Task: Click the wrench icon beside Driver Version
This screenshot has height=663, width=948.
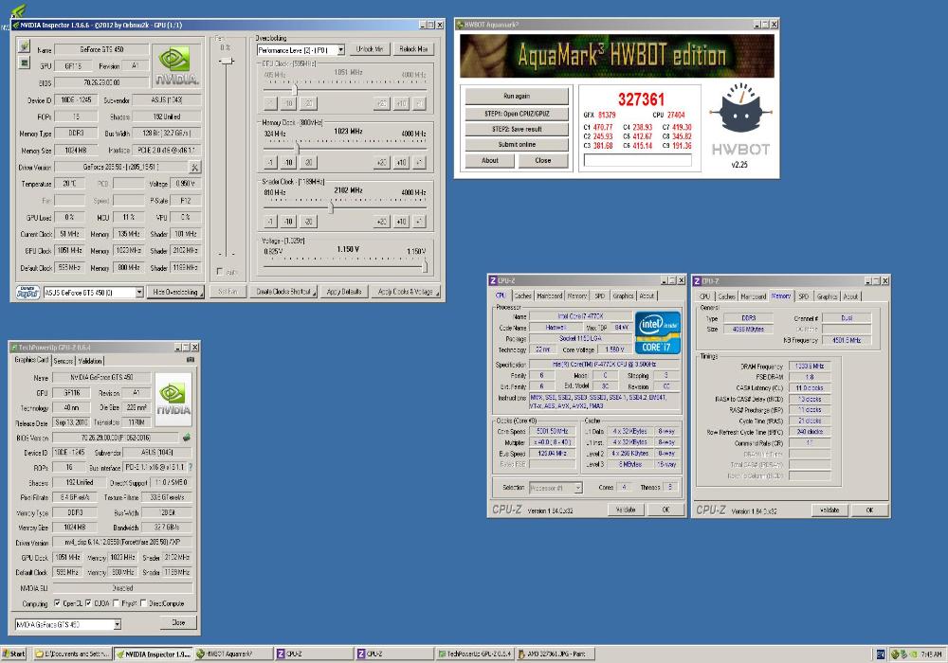Action: tap(194, 168)
